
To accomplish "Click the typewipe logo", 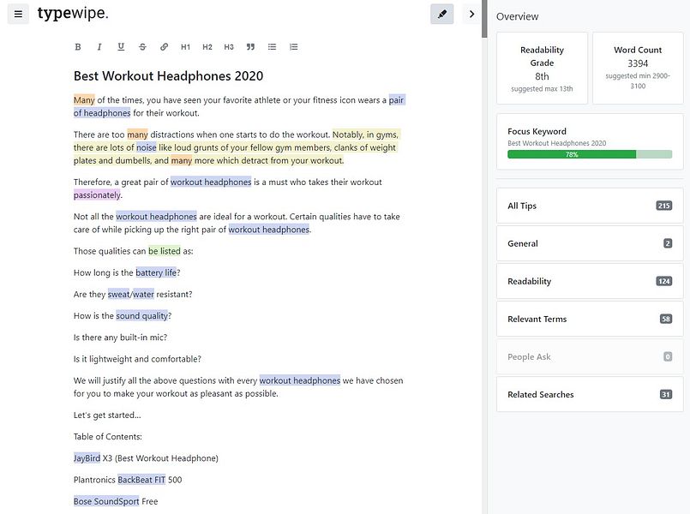I will [73, 13].
